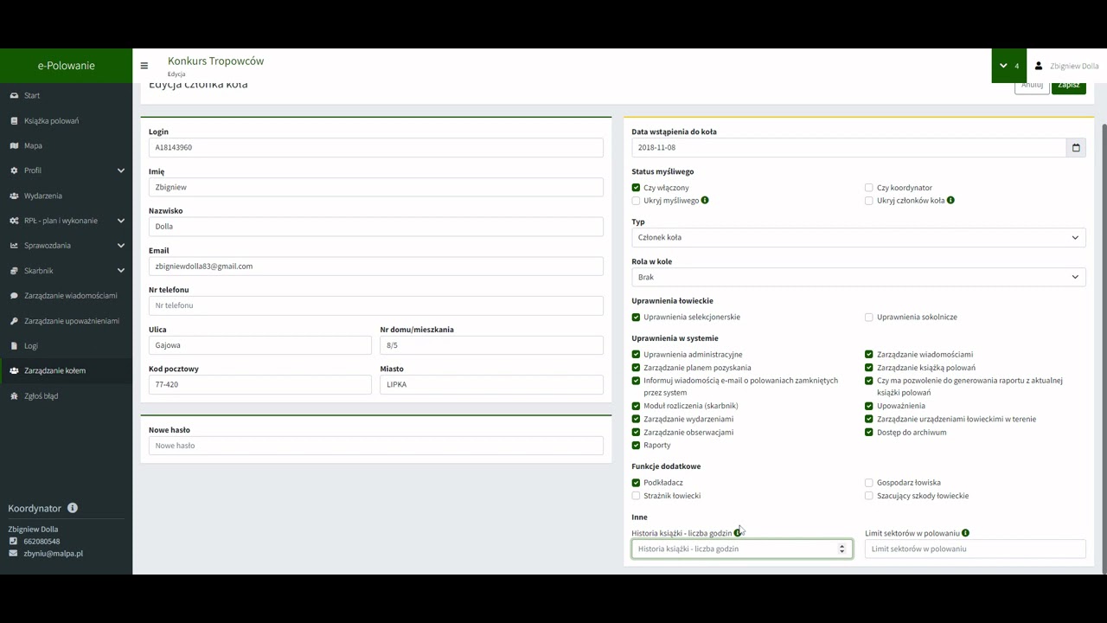1107x623 pixels.
Task: Click the RPŁ plan i wykonanie icon
Action: pyautogui.click(x=14, y=221)
